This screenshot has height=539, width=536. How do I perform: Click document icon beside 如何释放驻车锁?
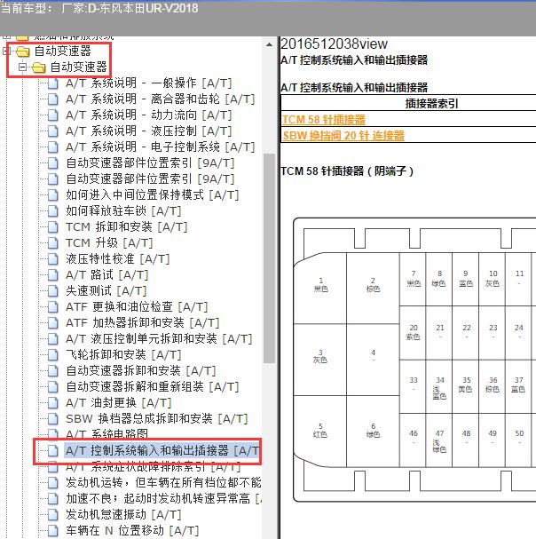pos(52,211)
